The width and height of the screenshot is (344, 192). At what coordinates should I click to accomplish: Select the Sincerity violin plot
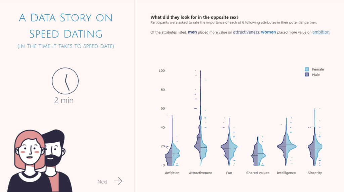[315, 148]
